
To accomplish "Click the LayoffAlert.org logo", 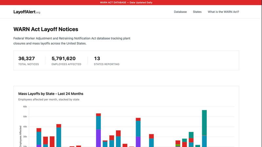I will [x=27, y=12].
